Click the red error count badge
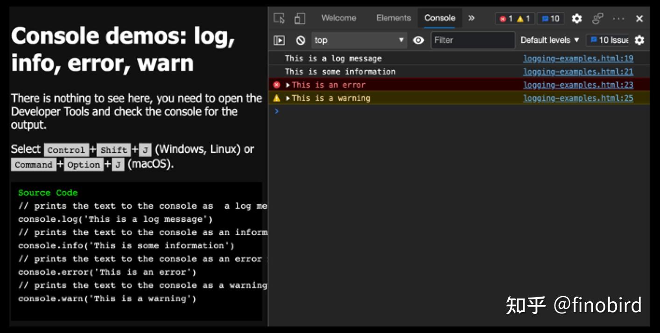This screenshot has width=660, height=333. pyautogui.click(x=506, y=19)
